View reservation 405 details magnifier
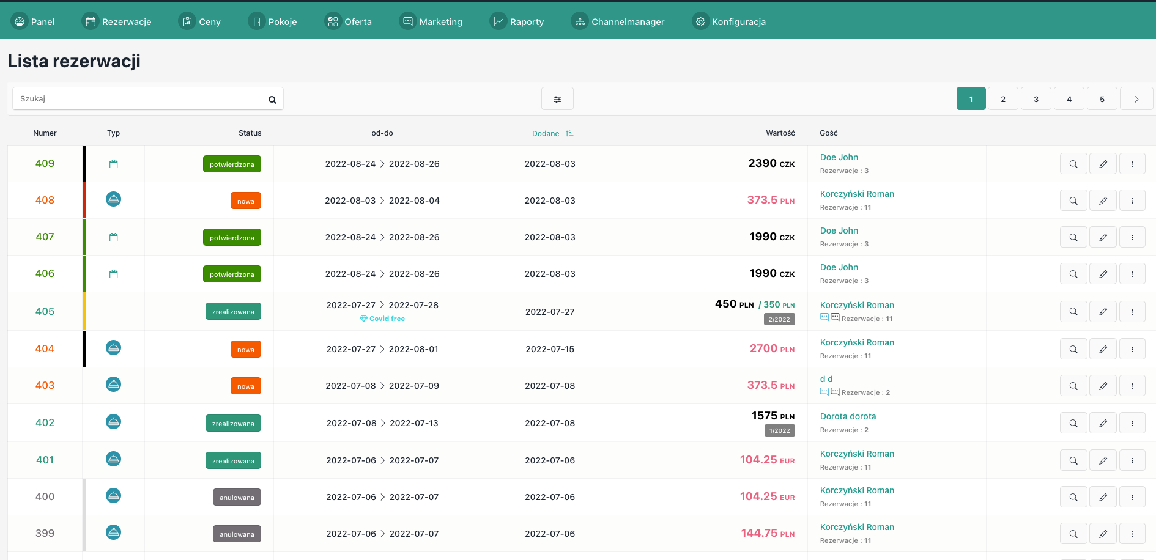 click(x=1073, y=311)
